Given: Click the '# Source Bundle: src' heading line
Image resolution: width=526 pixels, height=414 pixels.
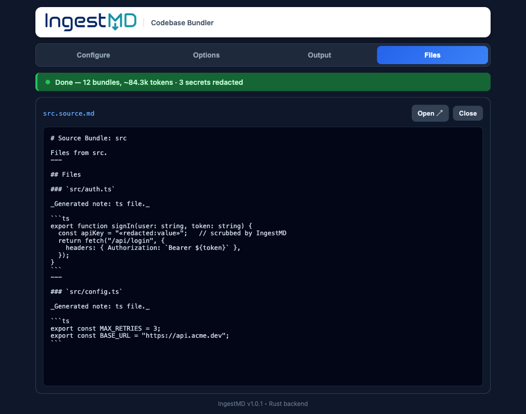Looking at the screenshot, I should click(89, 138).
